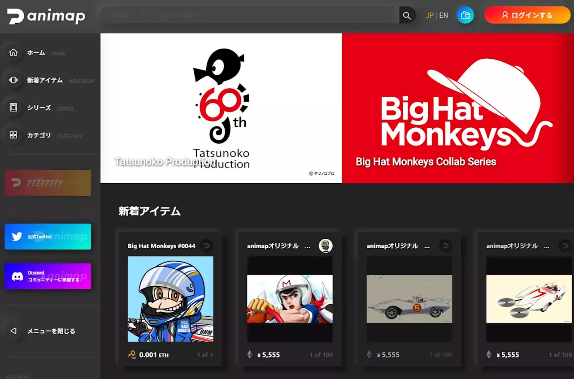The width and height of the screenshot is (574, 379).
Task: Open ホーム menu item
Action: click(36, 52)
